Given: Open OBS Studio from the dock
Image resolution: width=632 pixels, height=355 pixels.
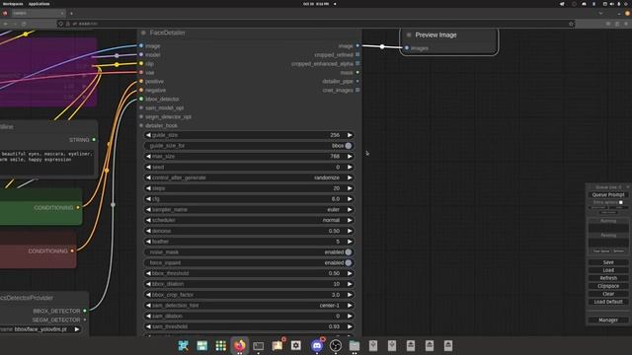Looking at the screenshot, I should [336, 345].
